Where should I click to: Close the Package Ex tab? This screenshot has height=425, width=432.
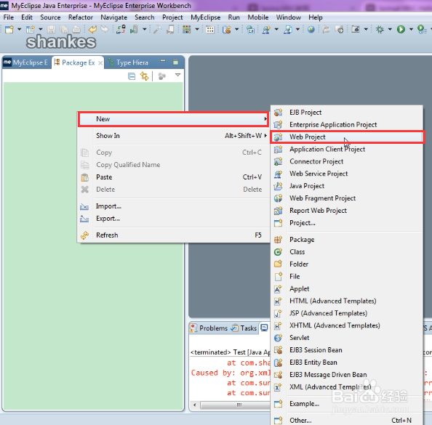coord(100,63)
